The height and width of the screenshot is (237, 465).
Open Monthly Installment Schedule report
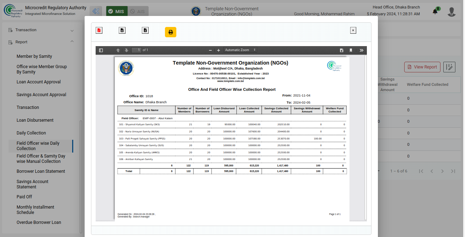coord(35,210)
